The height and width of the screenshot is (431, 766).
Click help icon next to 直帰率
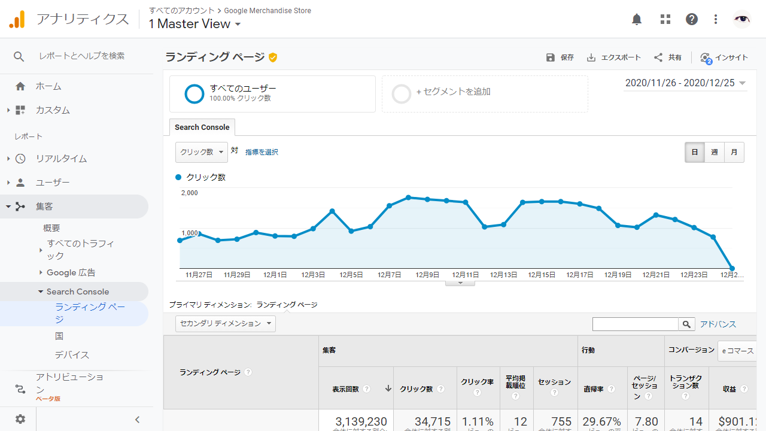(611, 388)
